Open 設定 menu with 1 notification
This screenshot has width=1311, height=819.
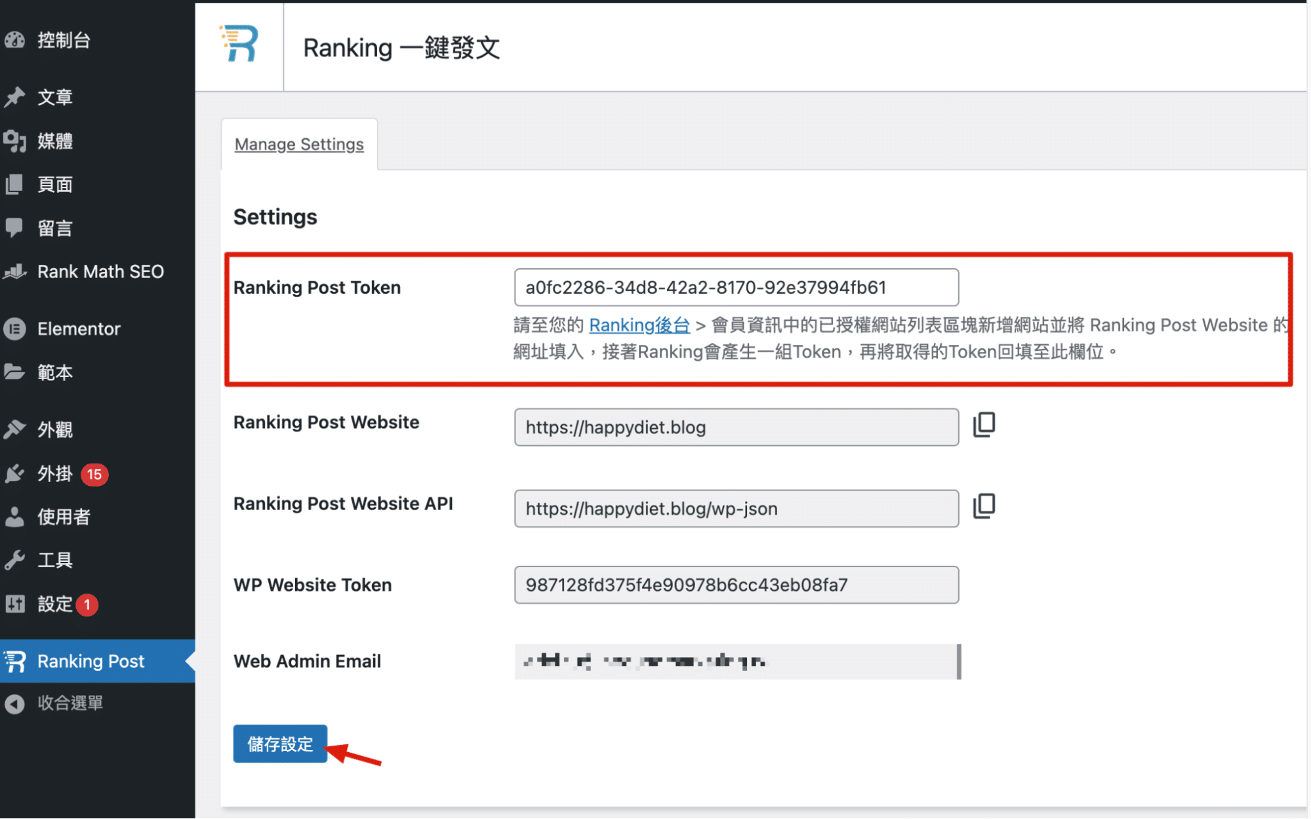55,604
